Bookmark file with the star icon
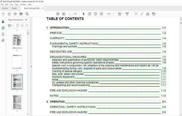The width and height of the screenshot is (182, 116). click(x=9, y=14)
